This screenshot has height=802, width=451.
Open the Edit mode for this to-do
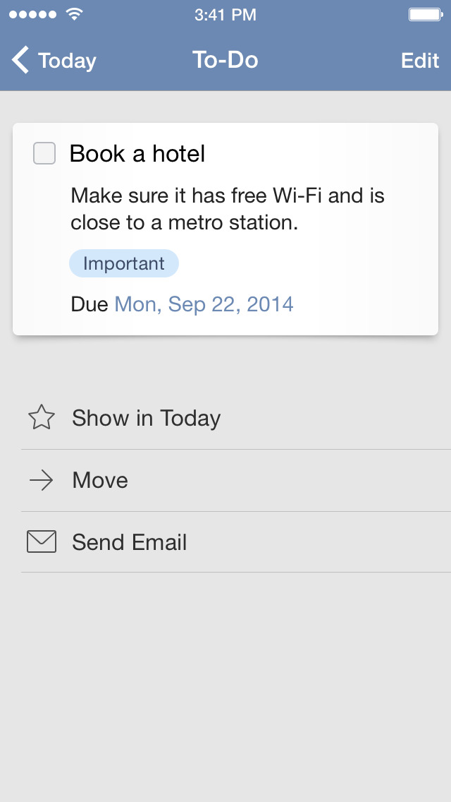pos(420,61)
